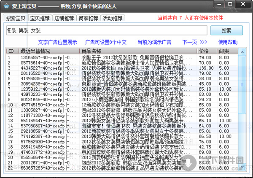Select the row starting 衣酷王子 2012秋冬装新款

[122, 57]
